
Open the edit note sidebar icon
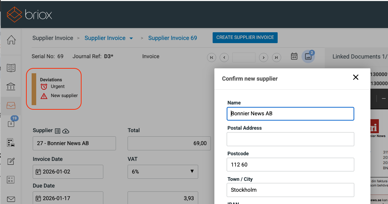coord(11,162)
